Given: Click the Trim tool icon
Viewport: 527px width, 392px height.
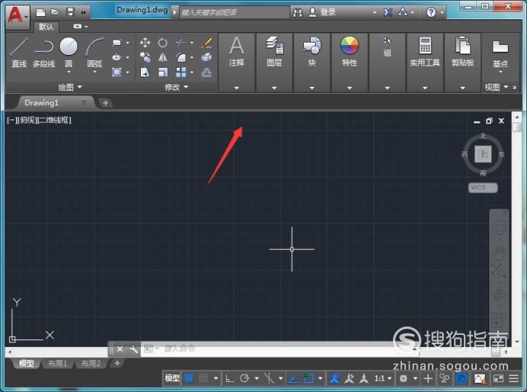Looking at the screenshot, I should [x=180, y=43].
